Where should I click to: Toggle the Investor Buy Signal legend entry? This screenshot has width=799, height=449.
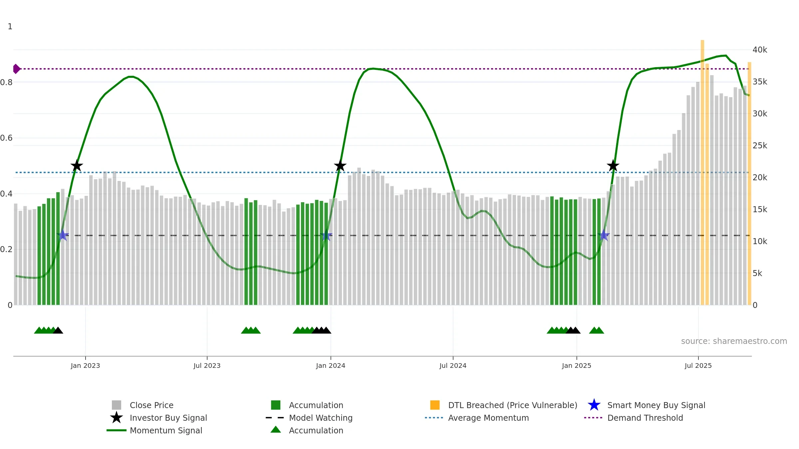coord(158,418)
